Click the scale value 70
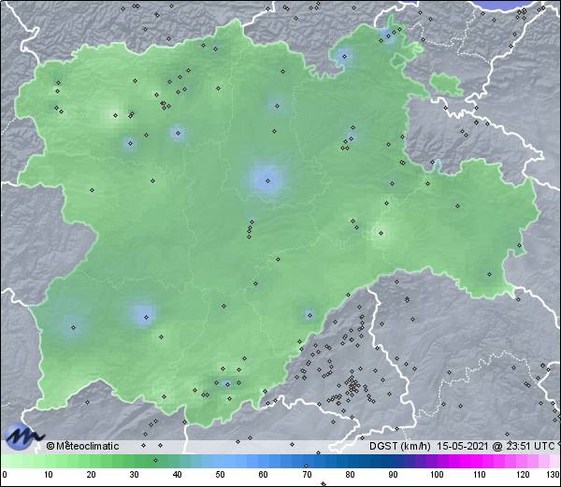 coord(307,475)
